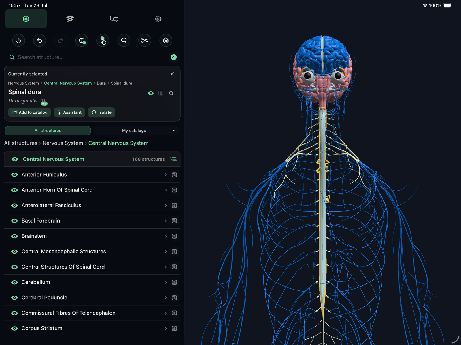Open Cerebellum info page icon
This screenshot has width=461, height=345.
coord(174,282)
